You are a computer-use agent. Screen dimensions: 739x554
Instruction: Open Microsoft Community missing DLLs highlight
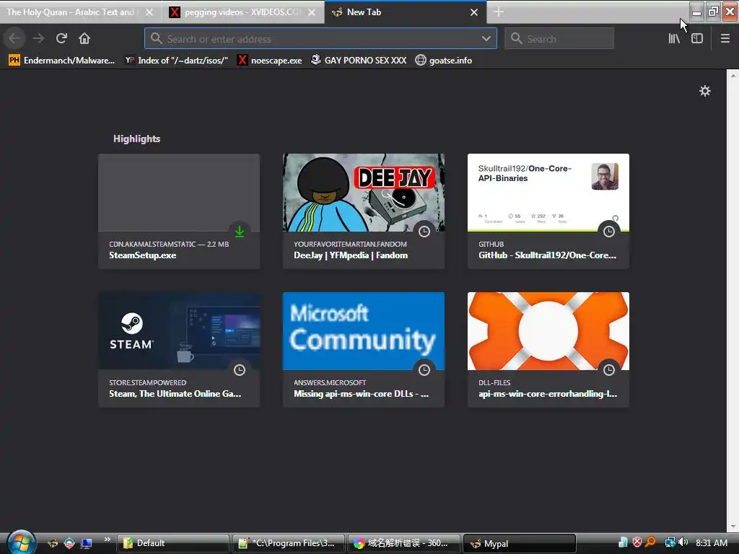click(x=364, y=350)
